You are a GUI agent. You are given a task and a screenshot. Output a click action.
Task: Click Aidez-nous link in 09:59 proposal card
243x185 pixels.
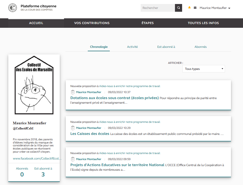(130, 153)
